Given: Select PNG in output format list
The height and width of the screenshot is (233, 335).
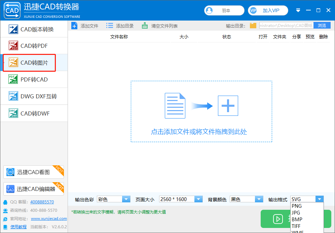Looking at the screenshot, I should point(307,206).
